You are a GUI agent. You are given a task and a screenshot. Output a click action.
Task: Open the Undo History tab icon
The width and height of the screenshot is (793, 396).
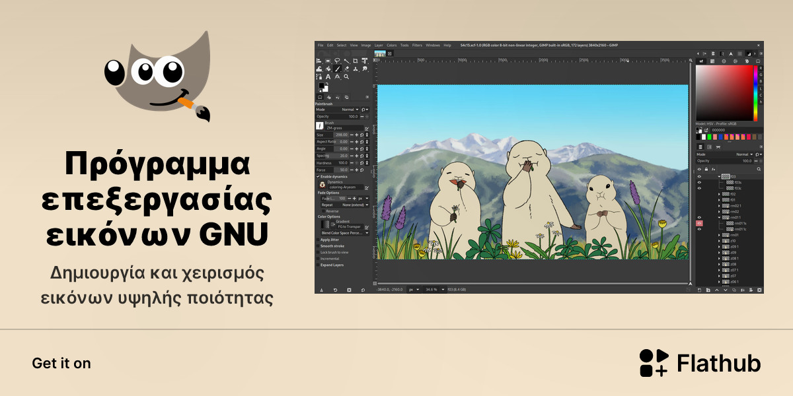(x=338, y=97)
